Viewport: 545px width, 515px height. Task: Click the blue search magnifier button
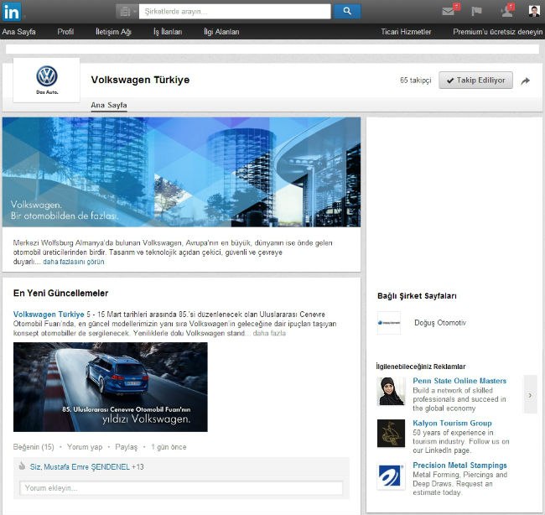point(346,11)
